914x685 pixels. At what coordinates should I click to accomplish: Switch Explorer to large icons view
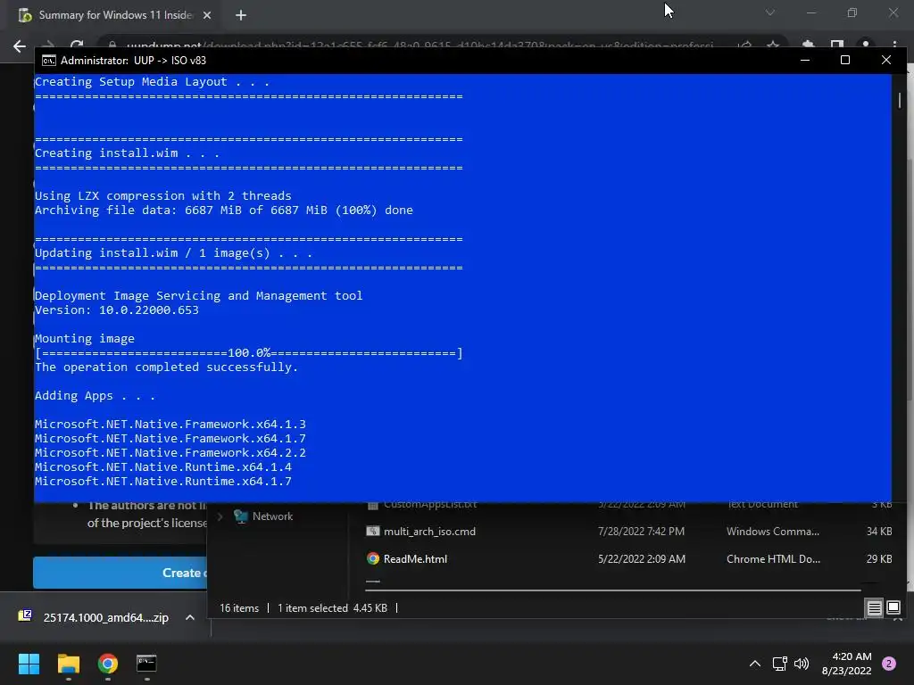point(893,608)
